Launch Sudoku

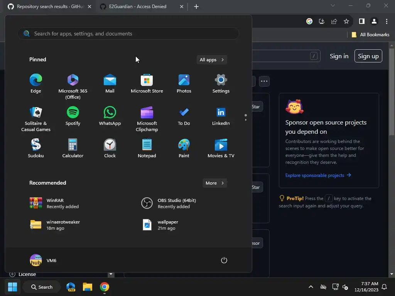coord(36,148)
